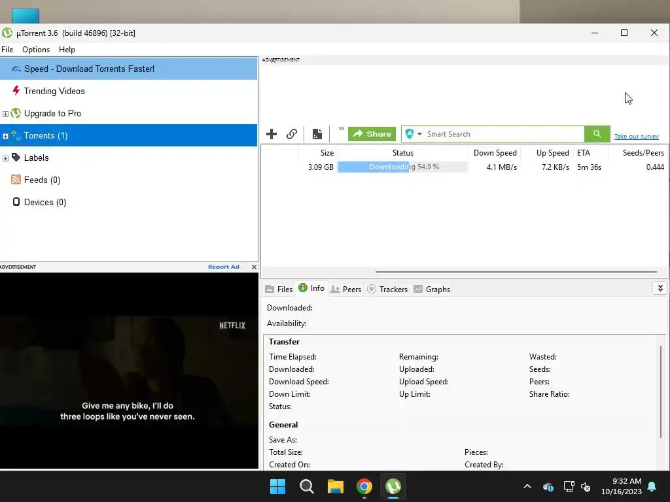670x502 pixels.
Task: Click the Devices phone icon
Action: click(x=16, y=202)
